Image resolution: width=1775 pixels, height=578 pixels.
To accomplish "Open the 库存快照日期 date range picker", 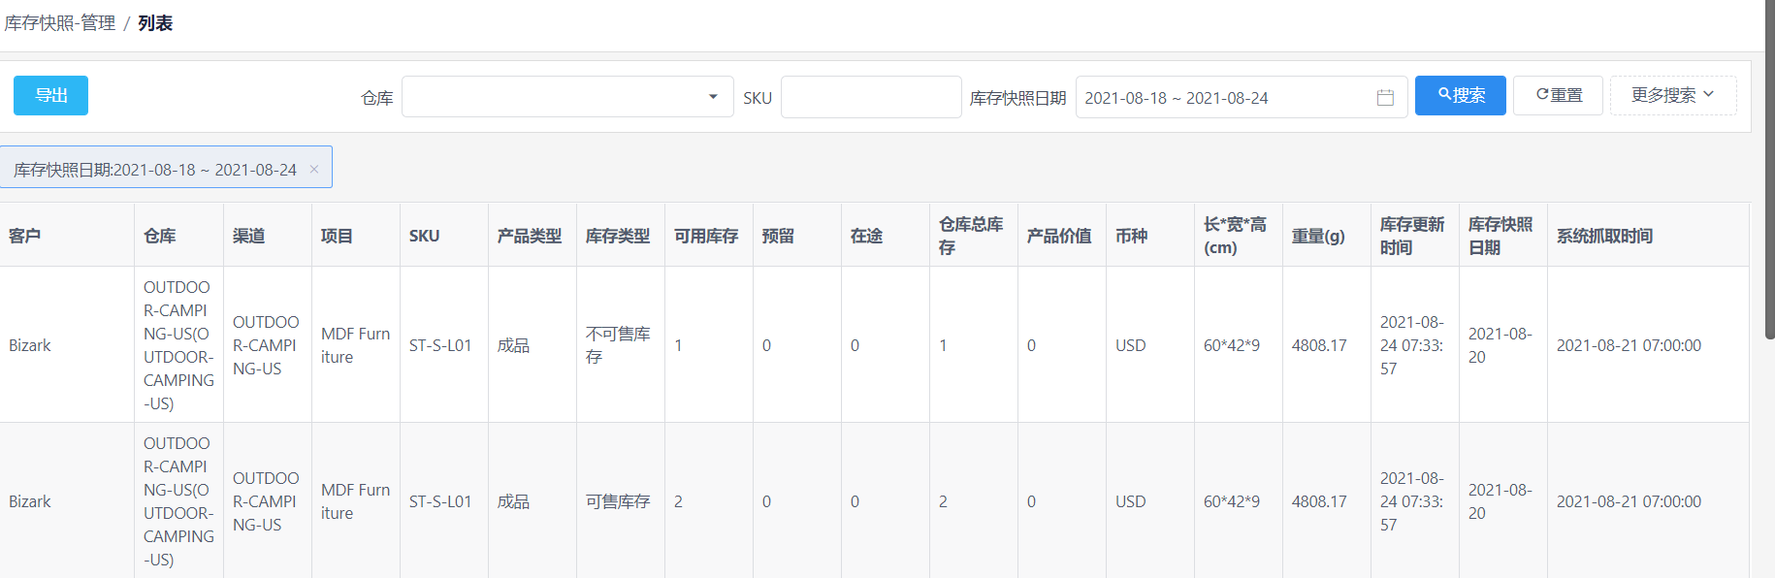I will (x=1242, y=97).
